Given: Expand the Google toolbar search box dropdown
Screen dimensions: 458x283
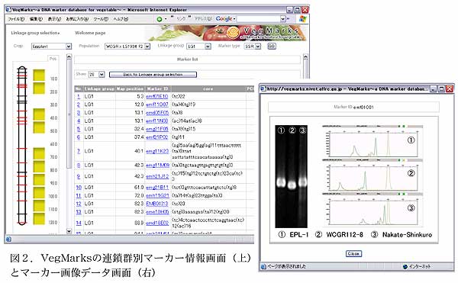Looking at the screenshot, I should (x=282, y=19).
